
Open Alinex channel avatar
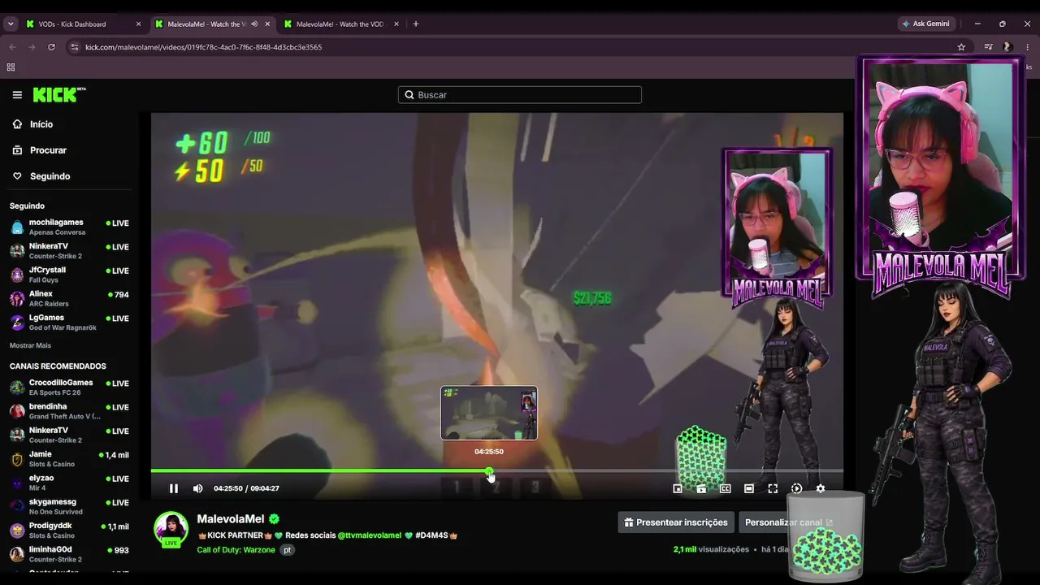17,298
